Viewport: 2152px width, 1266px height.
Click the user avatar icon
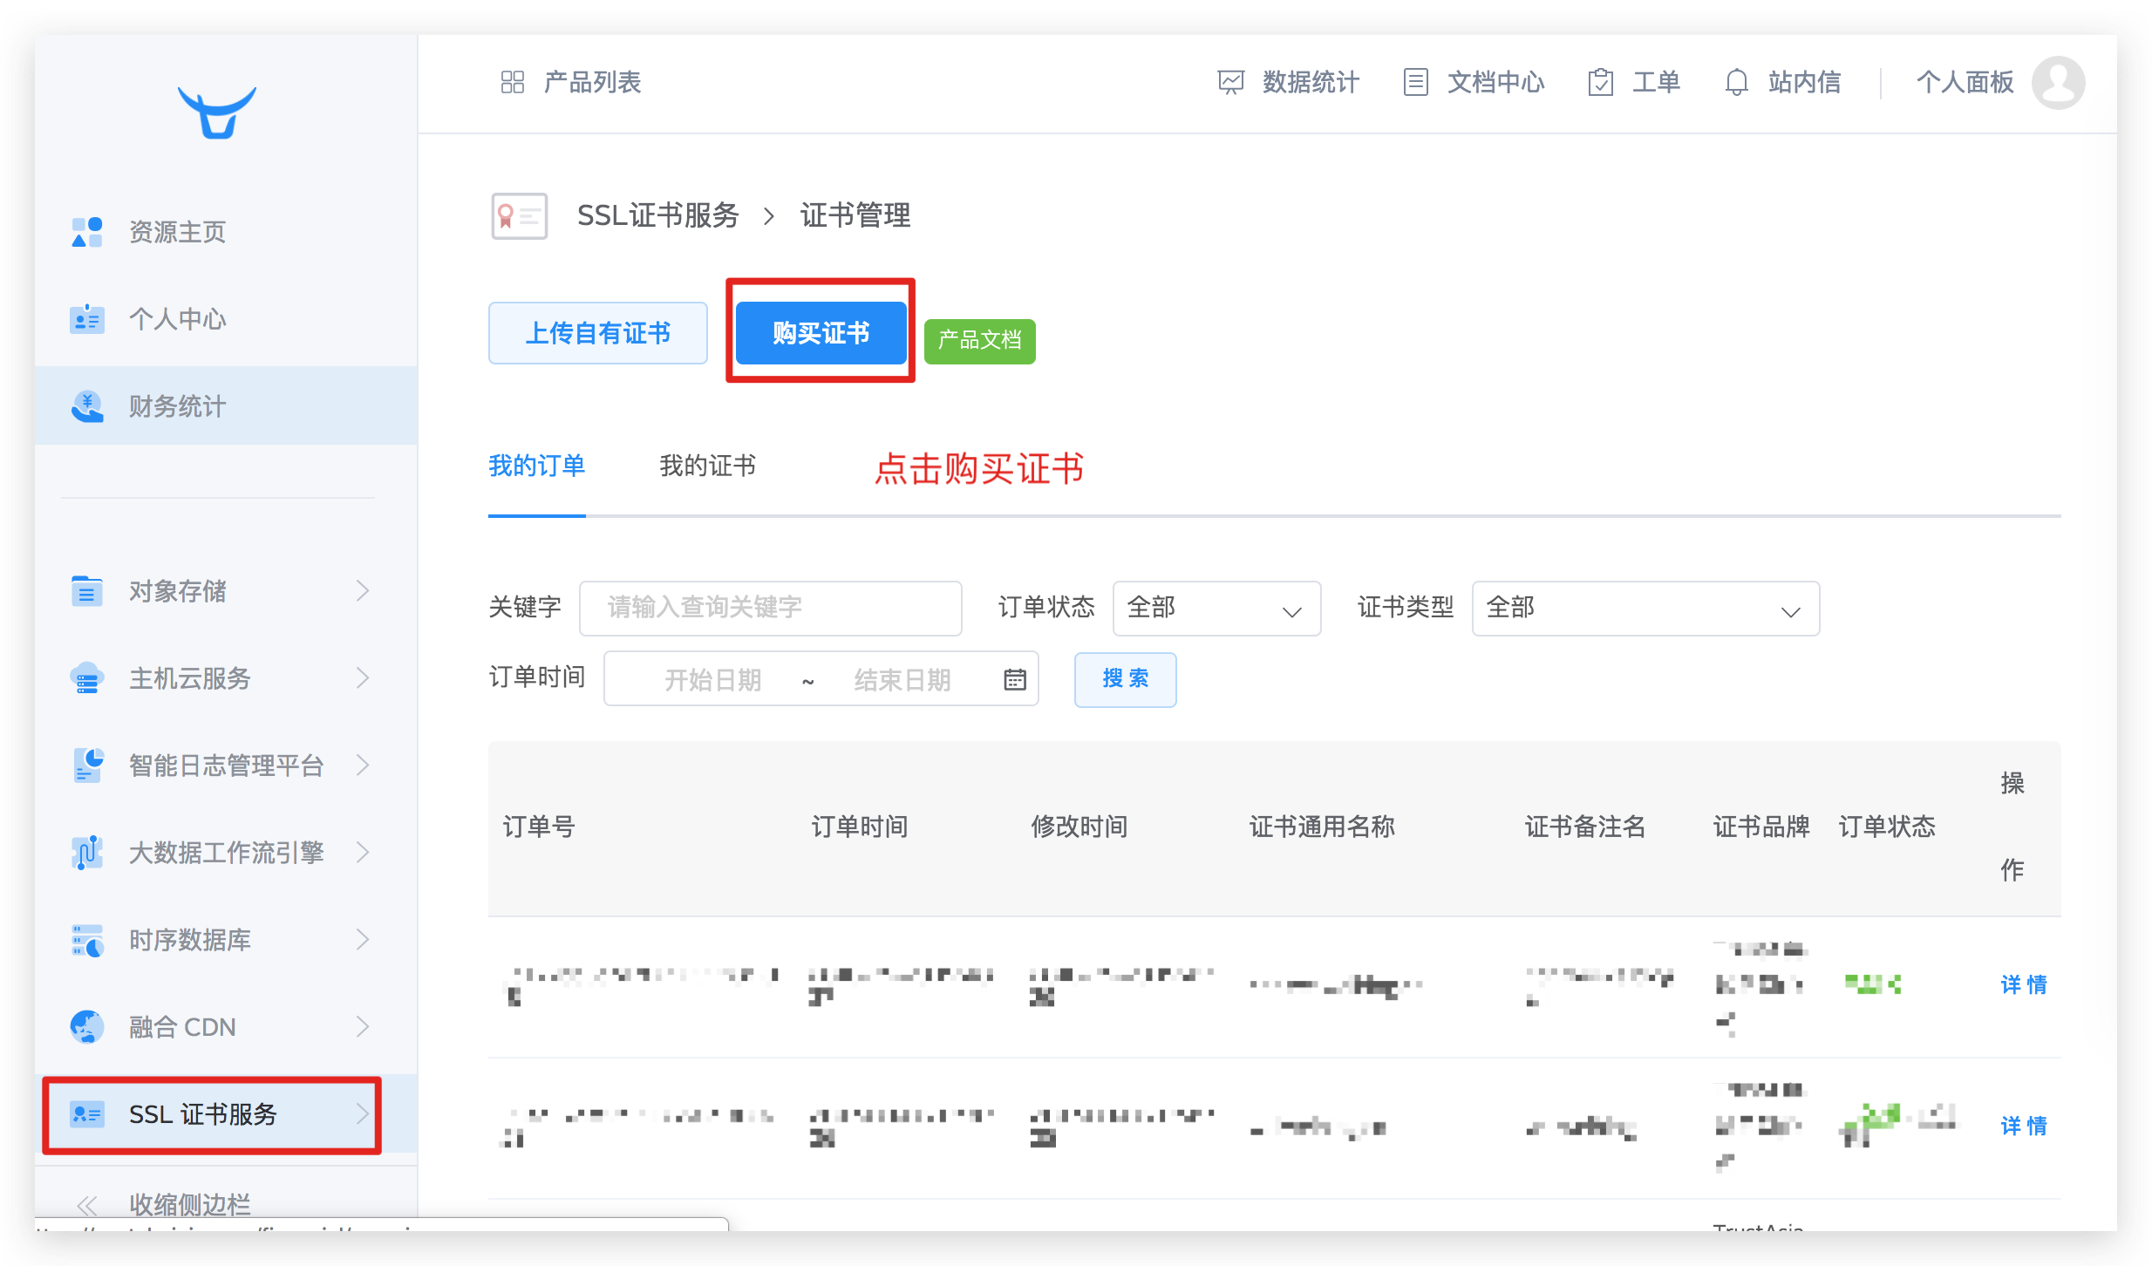2058,82
